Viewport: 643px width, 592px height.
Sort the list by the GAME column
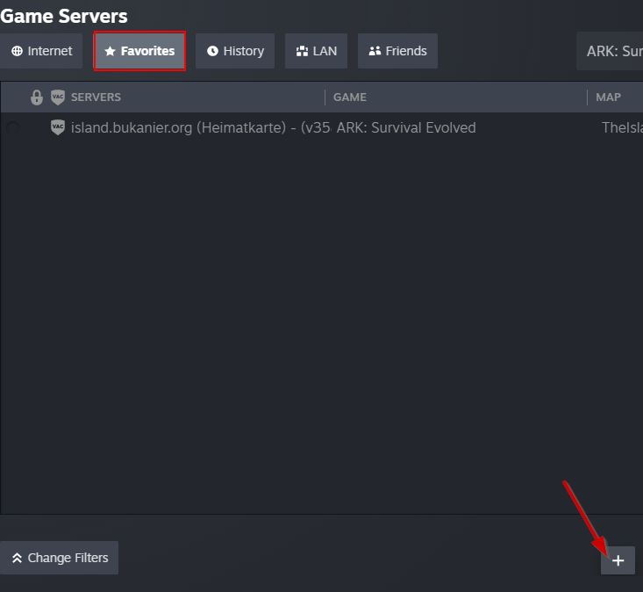coord(350,97)
